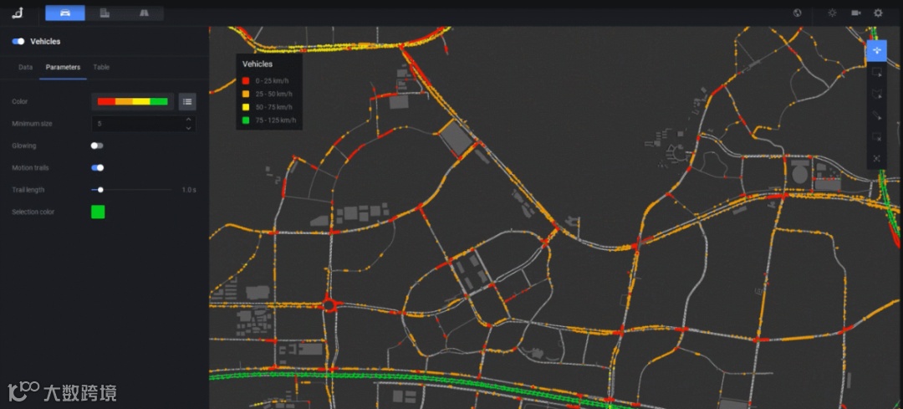Viewport: 903px width, 409px height.
Task: Click the yellow 50 - 75 km/h legend swatch
Action: [245, 107]
